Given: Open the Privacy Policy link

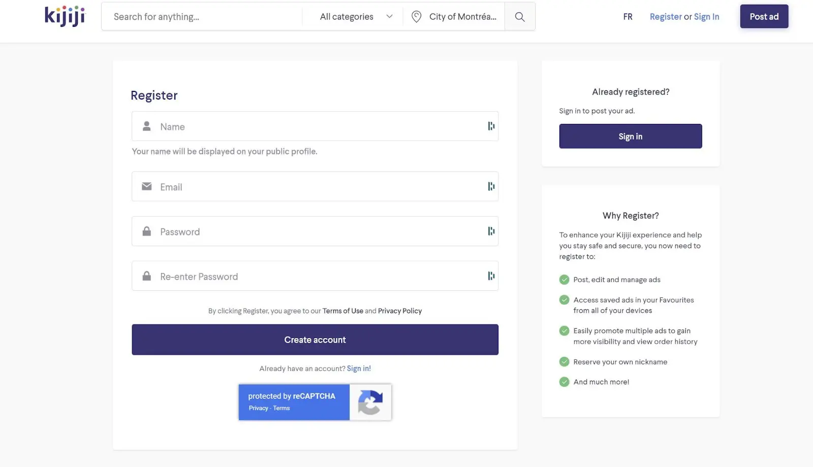Looking at the screenshot, I should pyautogui.click(x=400, y=311).
